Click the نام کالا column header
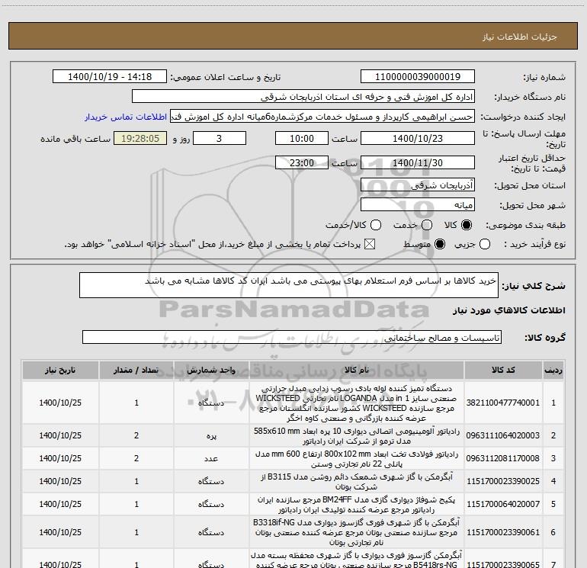 (357, 370)
